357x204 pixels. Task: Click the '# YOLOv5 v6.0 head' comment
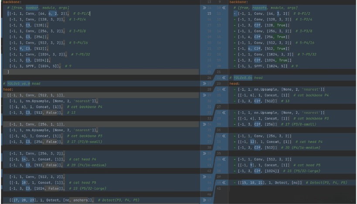click(x=22, y=84)
